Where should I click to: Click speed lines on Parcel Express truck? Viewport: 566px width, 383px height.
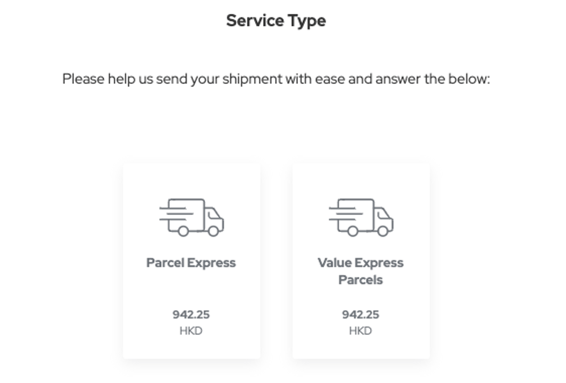tap(171, 214)
